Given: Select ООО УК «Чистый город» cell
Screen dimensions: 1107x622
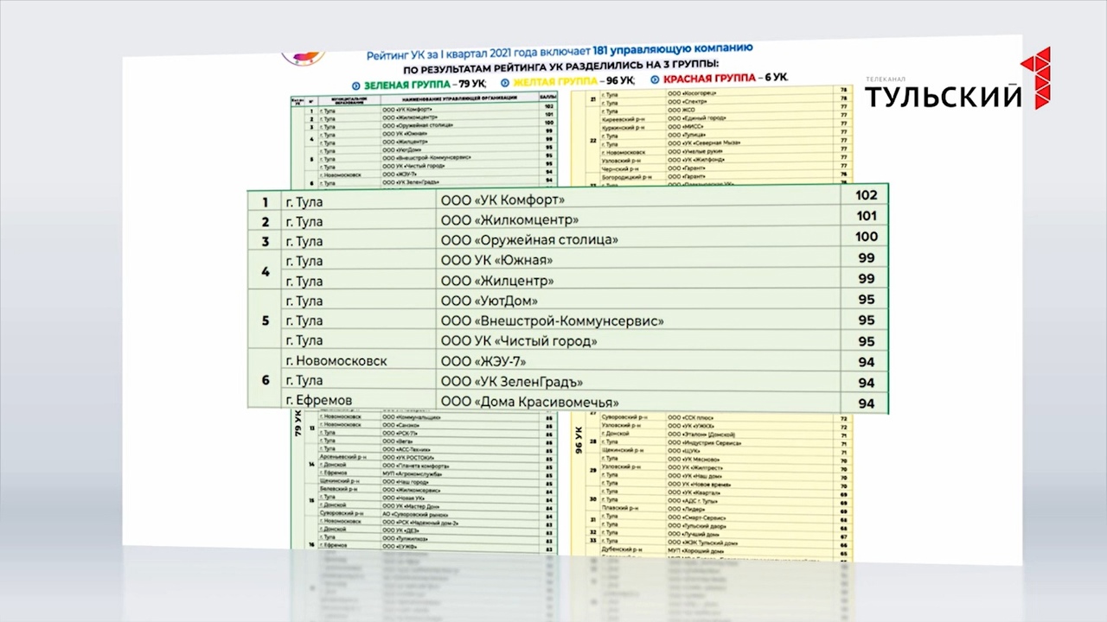Looking at the screenshot, I should pos(519,341).
